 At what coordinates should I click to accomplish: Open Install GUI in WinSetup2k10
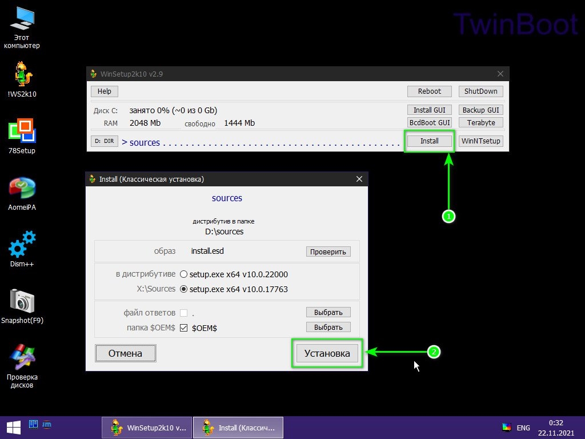click(x=430, y=110)
